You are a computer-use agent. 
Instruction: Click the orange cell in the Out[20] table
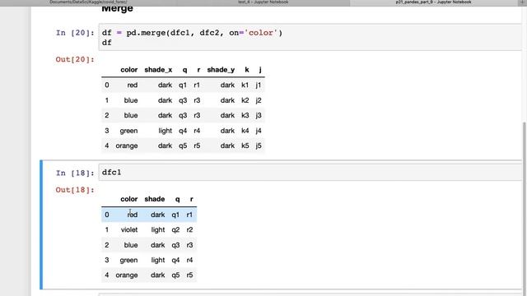(127, 146)
